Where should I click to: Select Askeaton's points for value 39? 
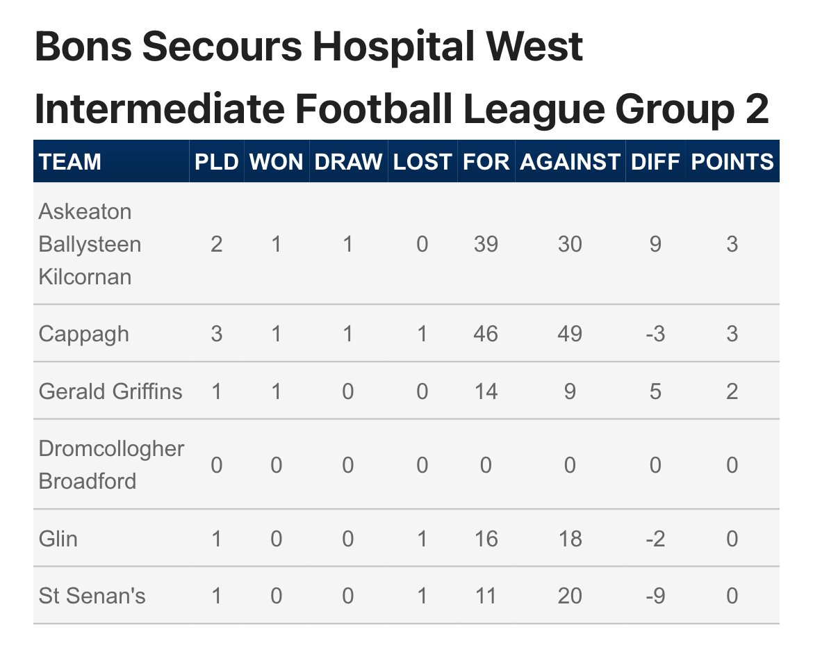tap(486, 244)
